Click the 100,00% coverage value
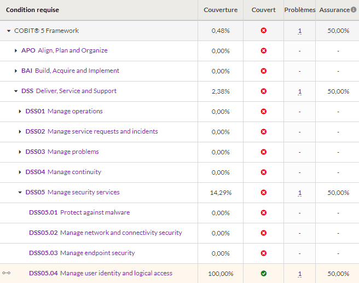 click(x=221, y=274)
